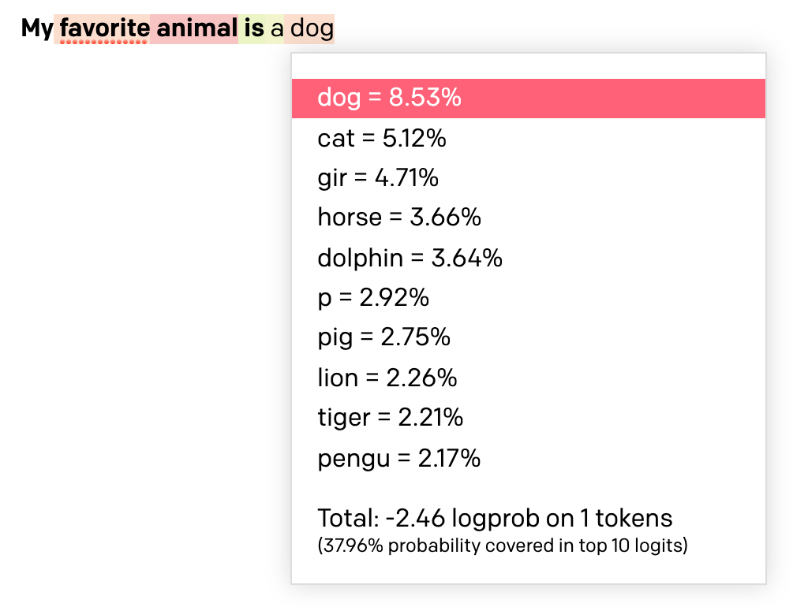Pick the "pig = 2.75%" entry
This screenshot has width=808, height=607.
[383, 337]
